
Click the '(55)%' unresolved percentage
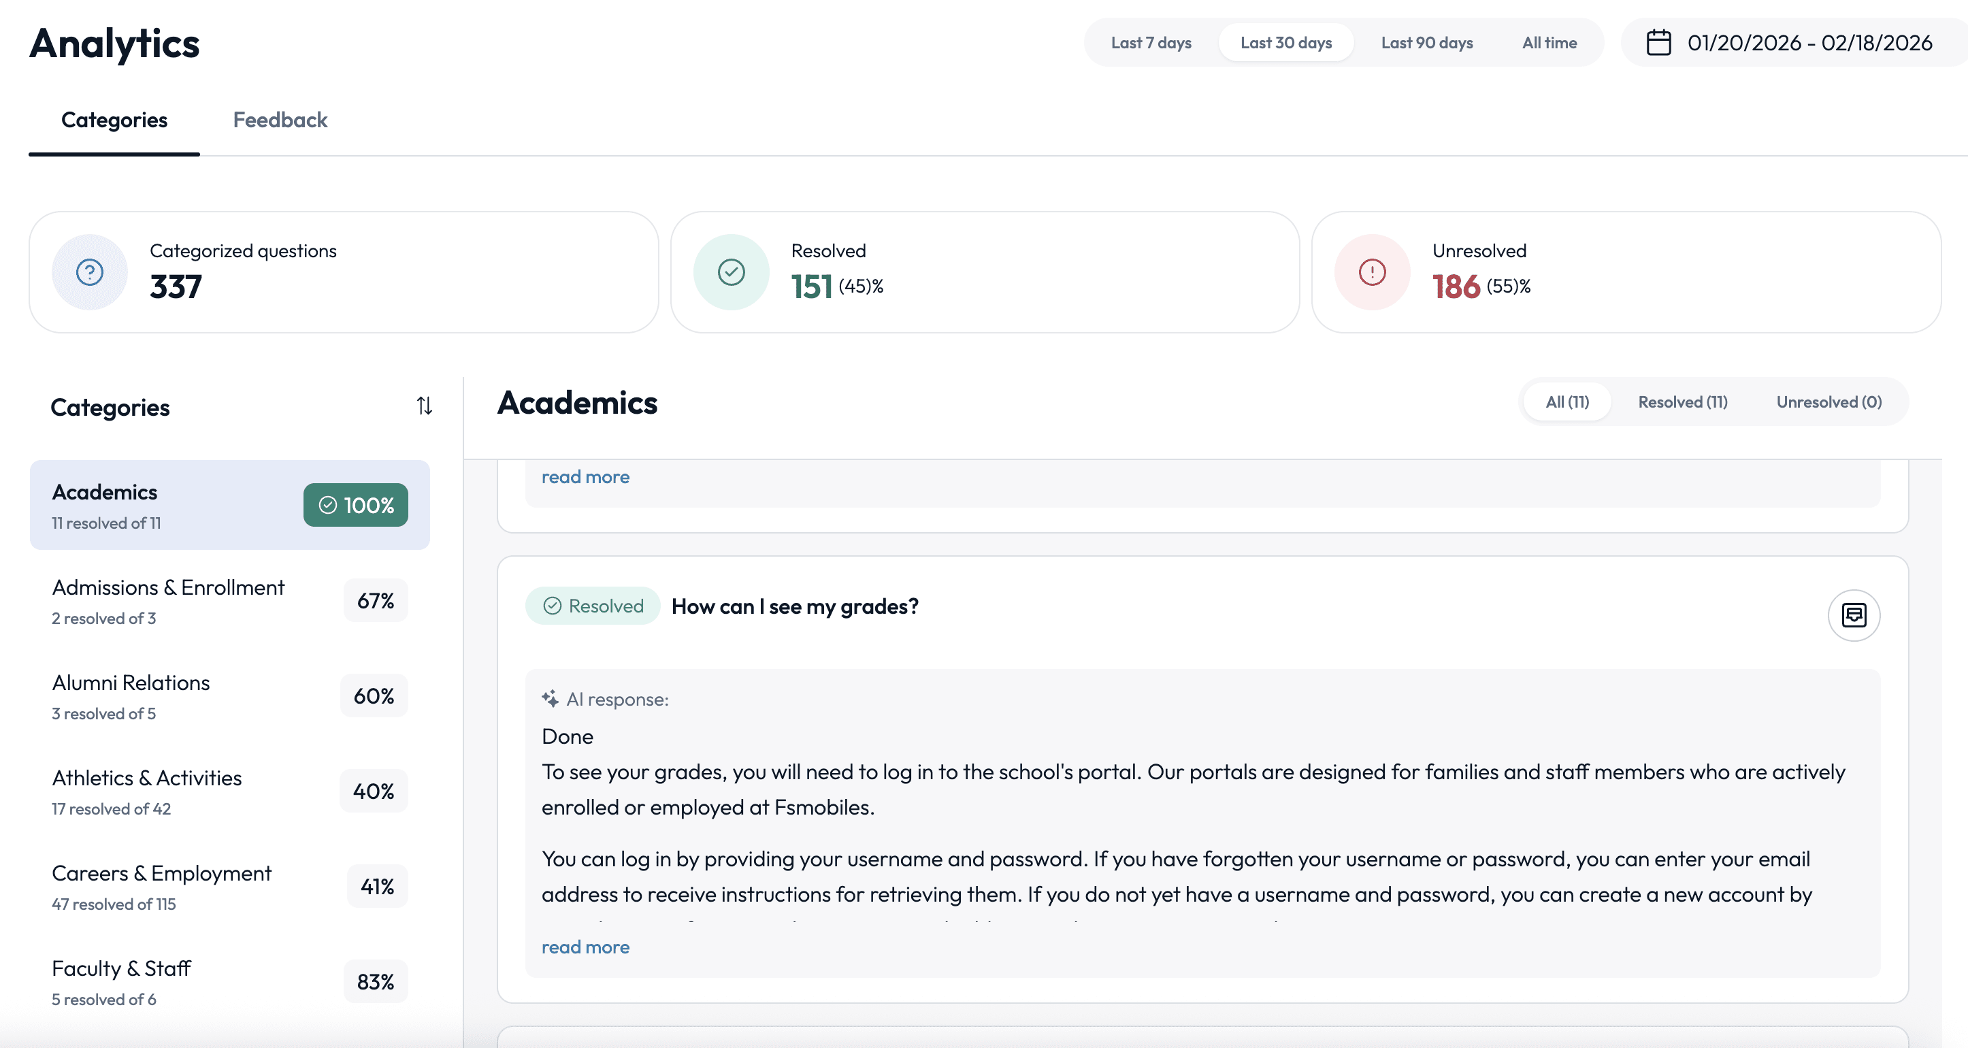tap(1508, 286)
